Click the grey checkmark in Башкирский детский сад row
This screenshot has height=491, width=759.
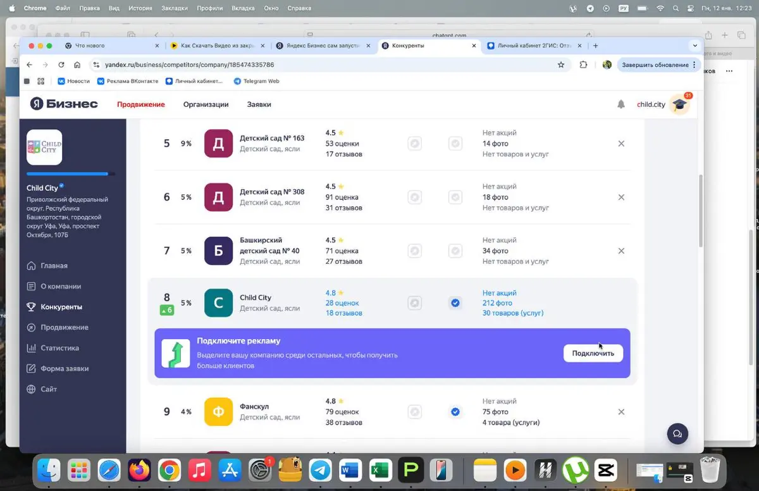tap(455, 251)
